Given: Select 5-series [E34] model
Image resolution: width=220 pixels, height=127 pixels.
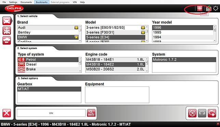Looking at the screenshot, I should pyautogui.click(x=115, y=37).
